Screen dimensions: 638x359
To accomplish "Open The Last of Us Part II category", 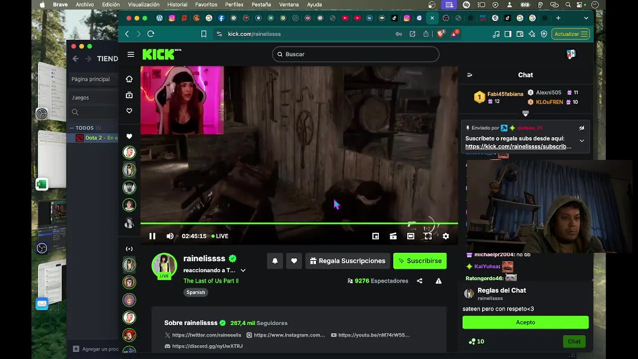I will click(x=211, y=281).
